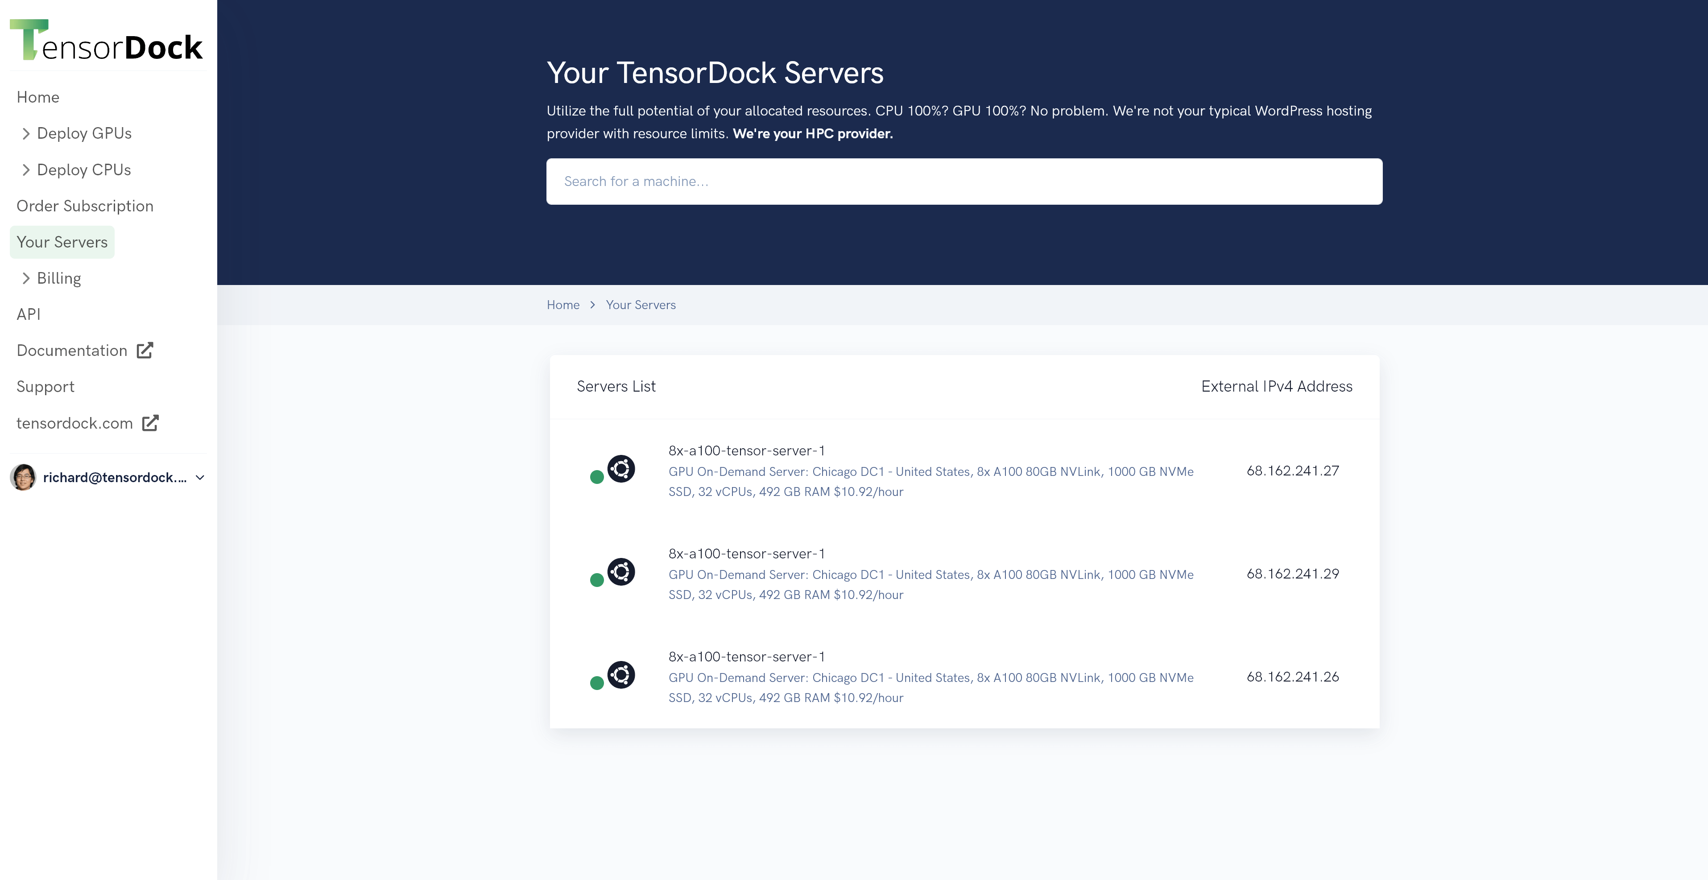Click breadcrumb separator chevron
This screenshot has height=880, width=1708.
point(593,305)
